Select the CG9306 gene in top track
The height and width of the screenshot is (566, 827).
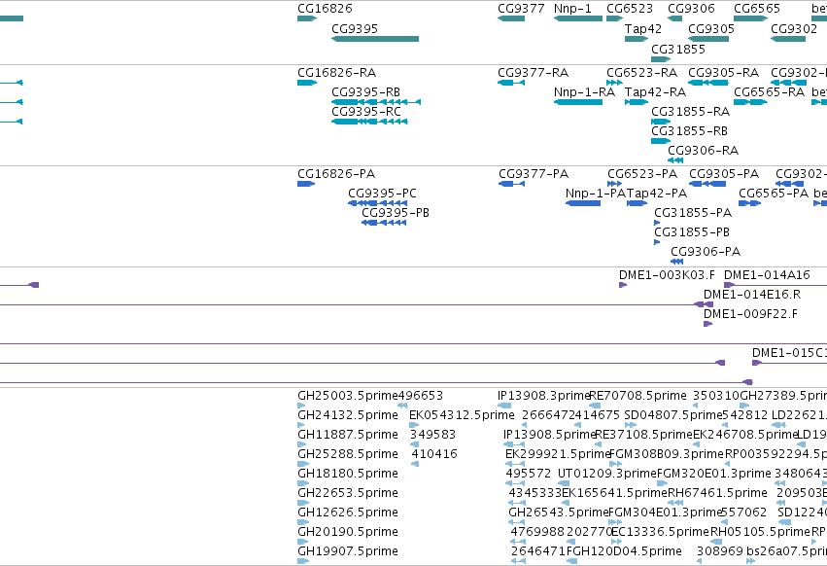[x=675, y=18]
